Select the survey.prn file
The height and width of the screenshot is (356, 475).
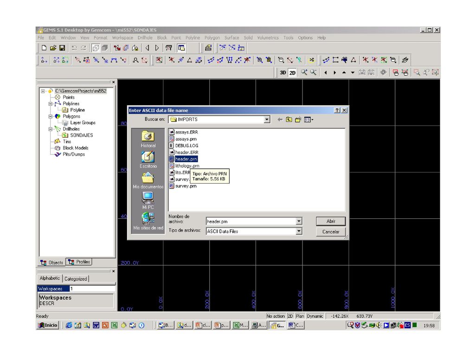(183, 186)
